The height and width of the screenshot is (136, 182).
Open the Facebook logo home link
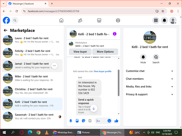[x=6, y=20]
